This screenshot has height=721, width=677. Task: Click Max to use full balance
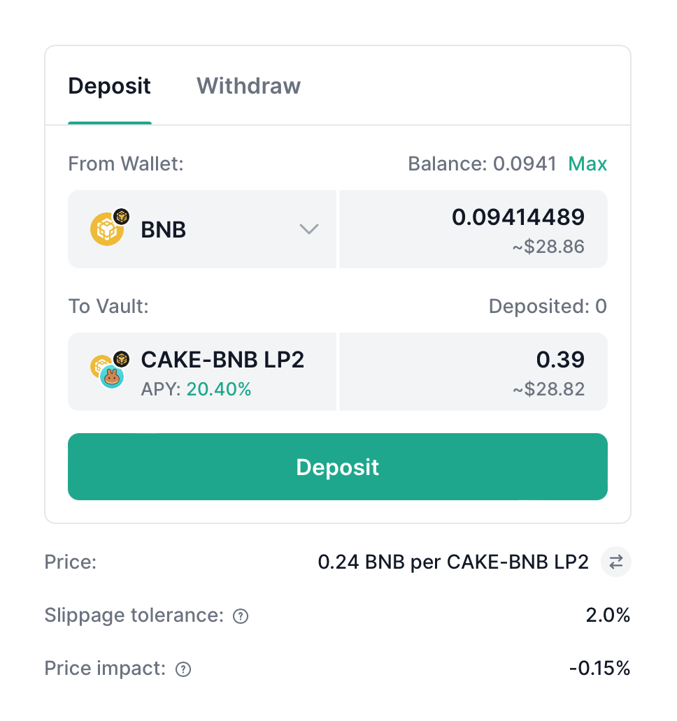coord(587,164)
